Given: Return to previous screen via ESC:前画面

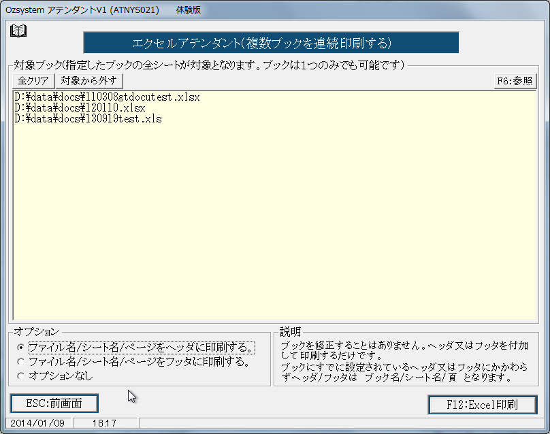Looking at the screenshot, I should (52, 403).
